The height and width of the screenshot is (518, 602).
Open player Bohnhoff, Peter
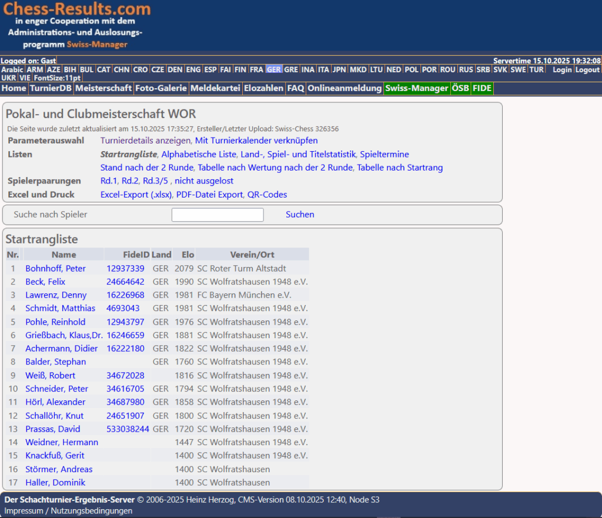click(55, 268)
